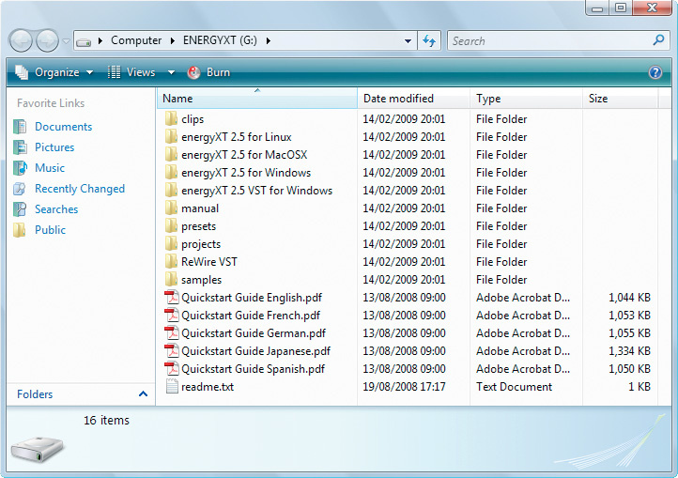678x478 pixels.
Task: Open the address bar history dropdown arrow
Action: [x=408, y=41]
